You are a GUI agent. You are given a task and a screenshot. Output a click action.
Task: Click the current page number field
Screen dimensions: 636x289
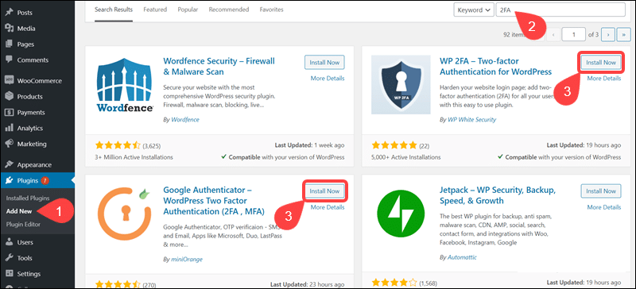pyautogui.click(x=573, y=34)
